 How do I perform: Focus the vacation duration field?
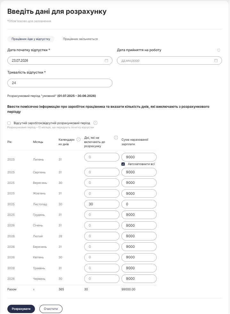(x=60, y=83)
